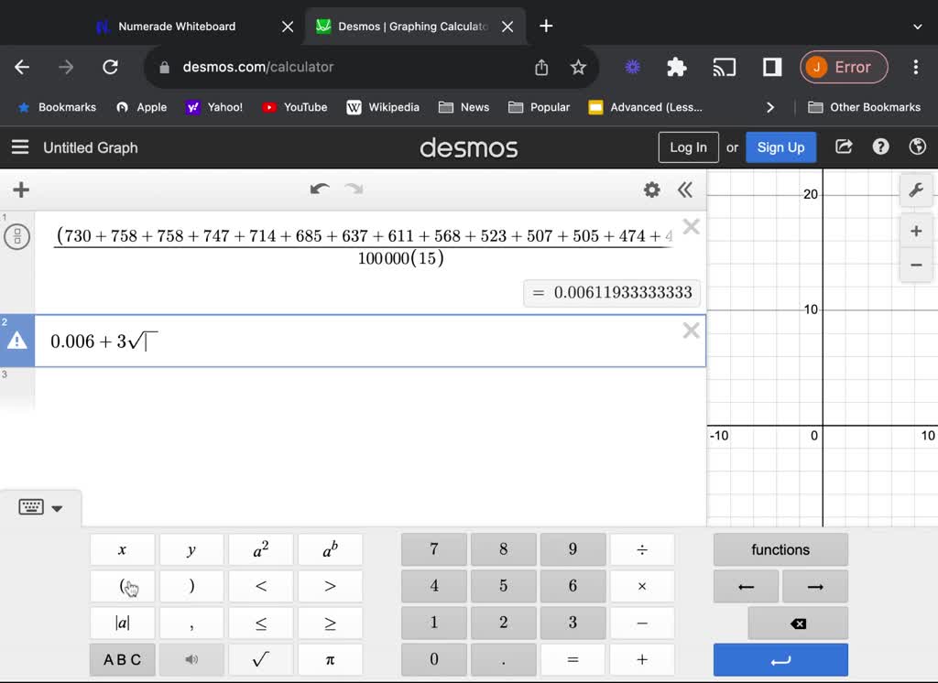Click the Sign Up button

pyautogui.click(x=780, y=147)
